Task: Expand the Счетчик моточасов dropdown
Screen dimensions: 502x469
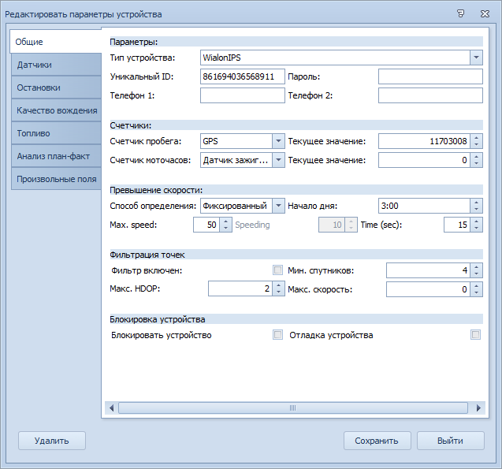Action: coord(278,160)
